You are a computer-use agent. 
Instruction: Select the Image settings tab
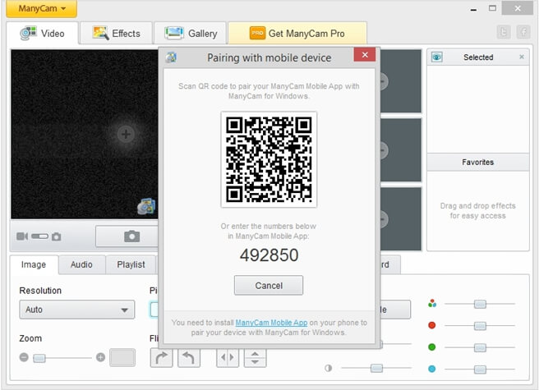coord(34,264)
